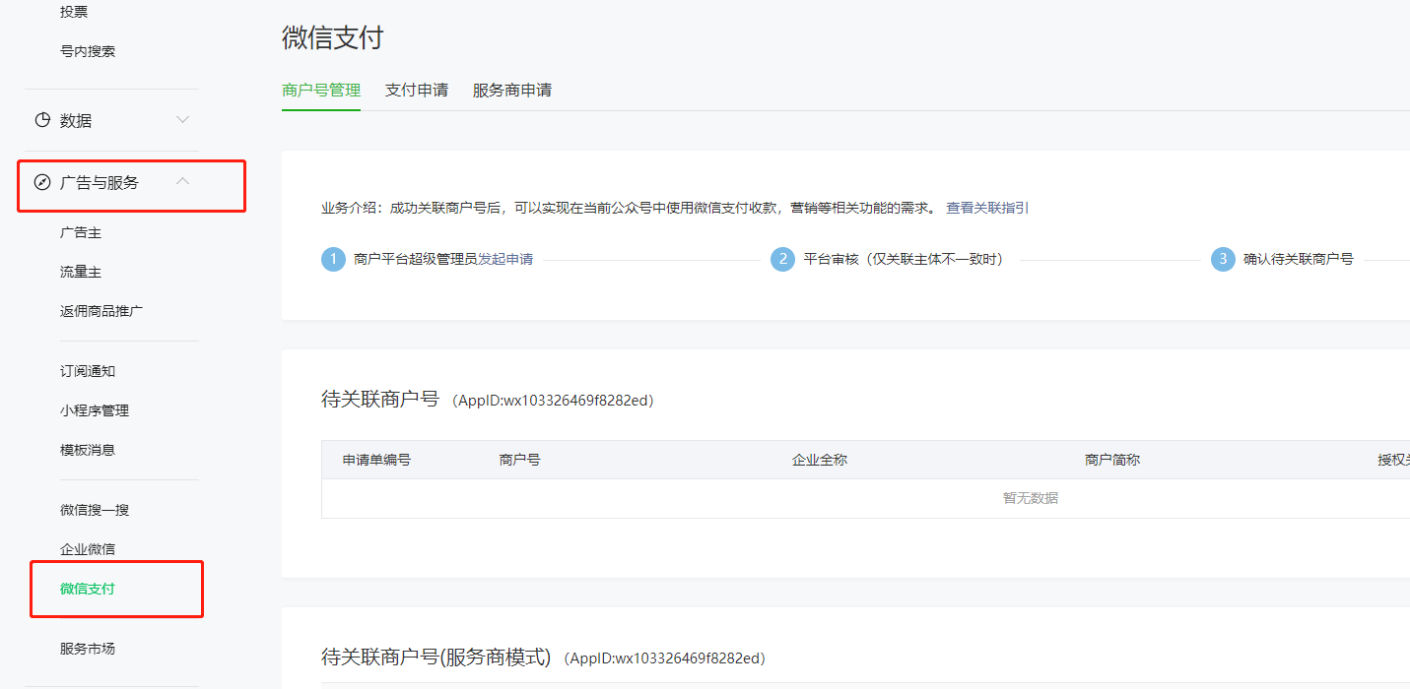This screenshot has width=1410, height=689.
Task: Click the 广告与服务 compass icon
Action: [42, 182]
